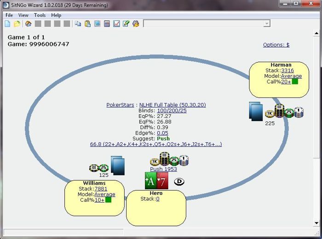Click the EqP%: 27.27 value
Image resolution: width=322 pixels, height=239 pixels.
164,116
